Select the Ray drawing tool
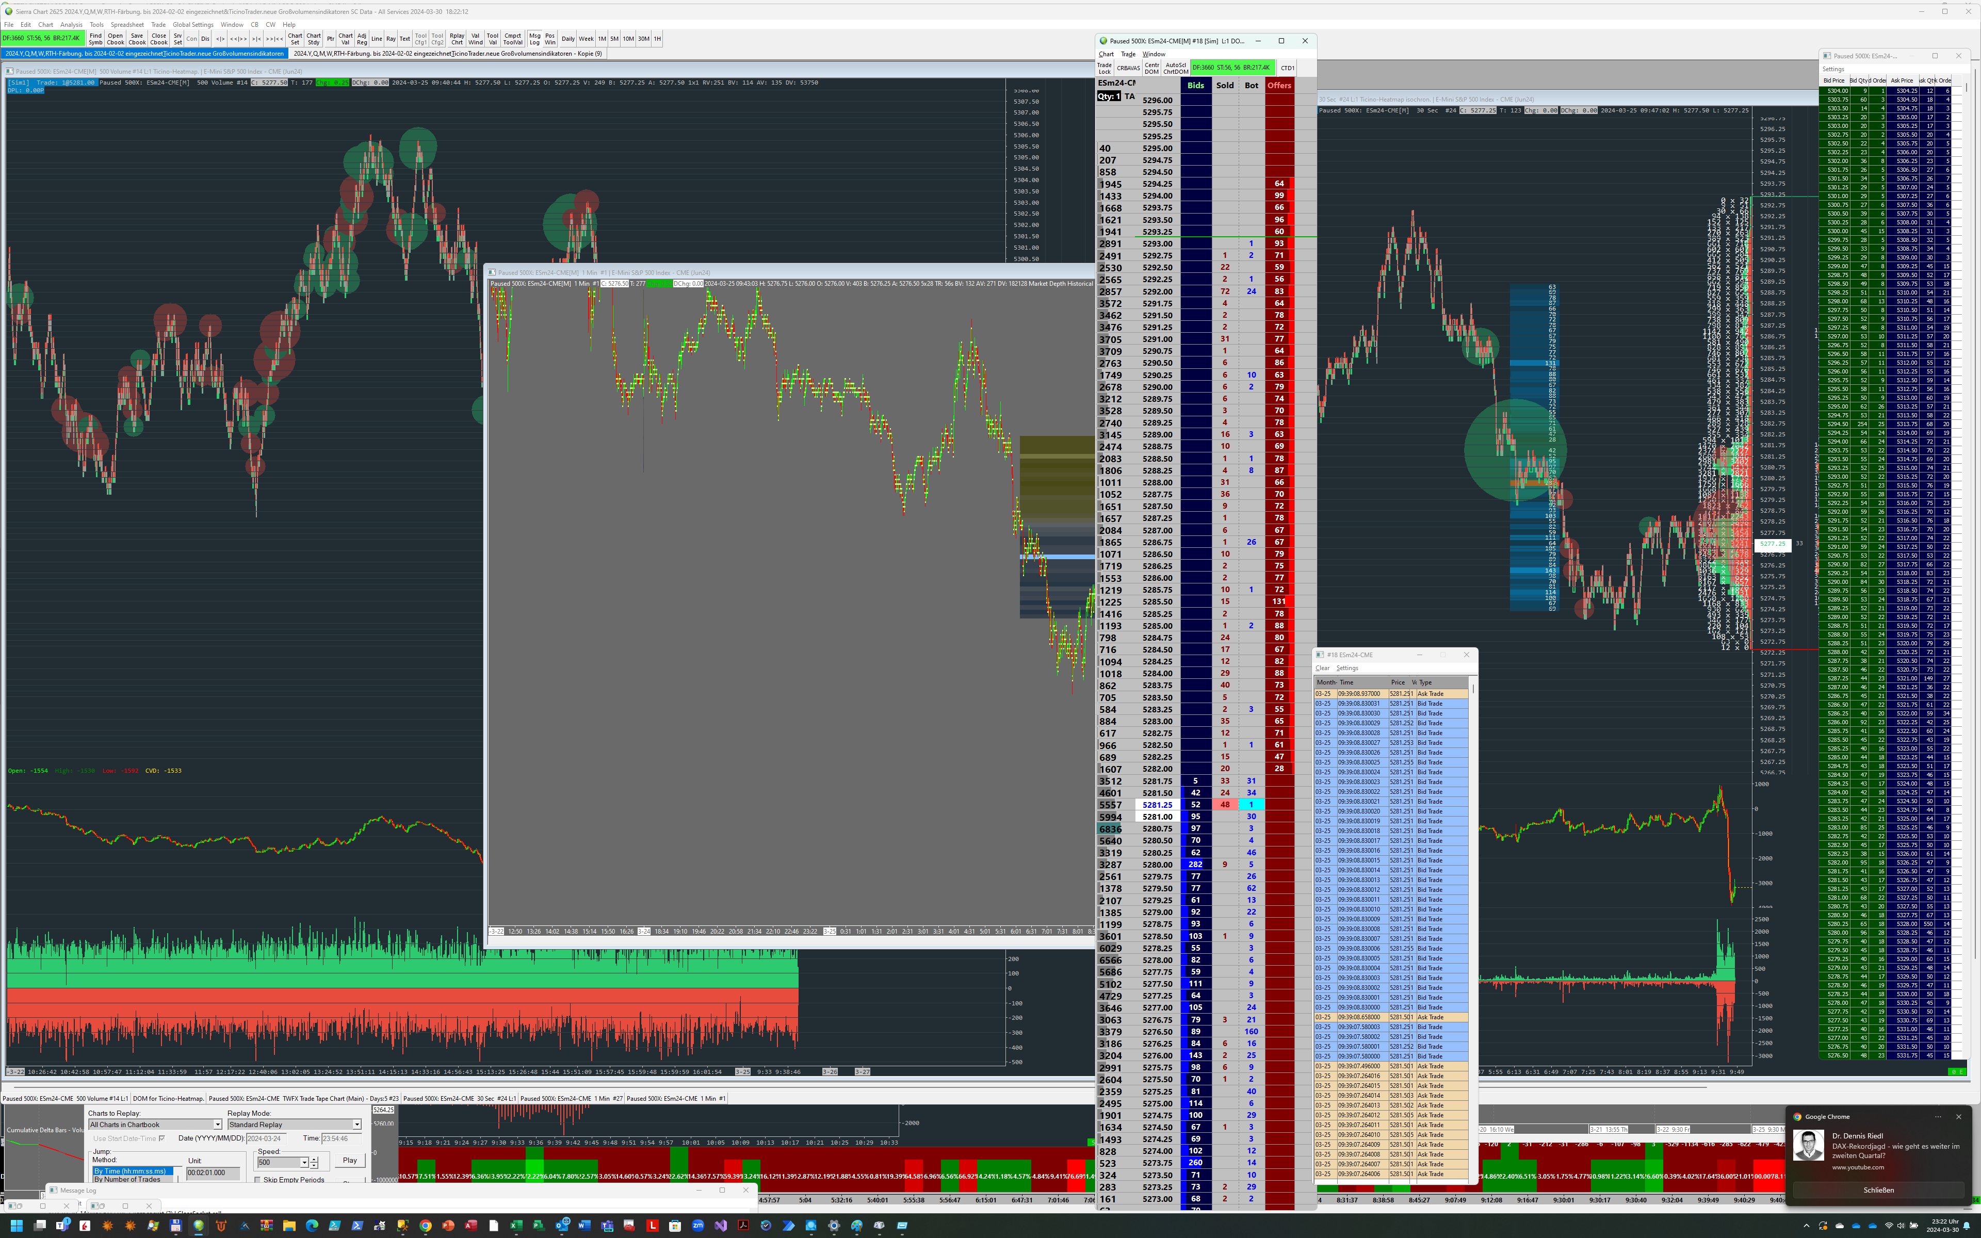This screenshot has height=1238, width=1981. point(391,39)
